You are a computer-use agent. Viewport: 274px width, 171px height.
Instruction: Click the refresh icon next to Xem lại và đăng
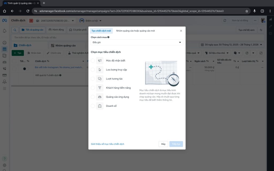point(224,20)
